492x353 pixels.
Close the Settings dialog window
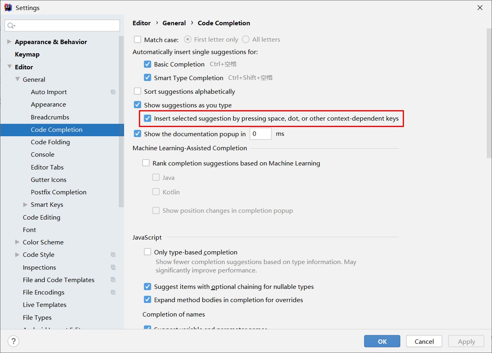(480, 8)
